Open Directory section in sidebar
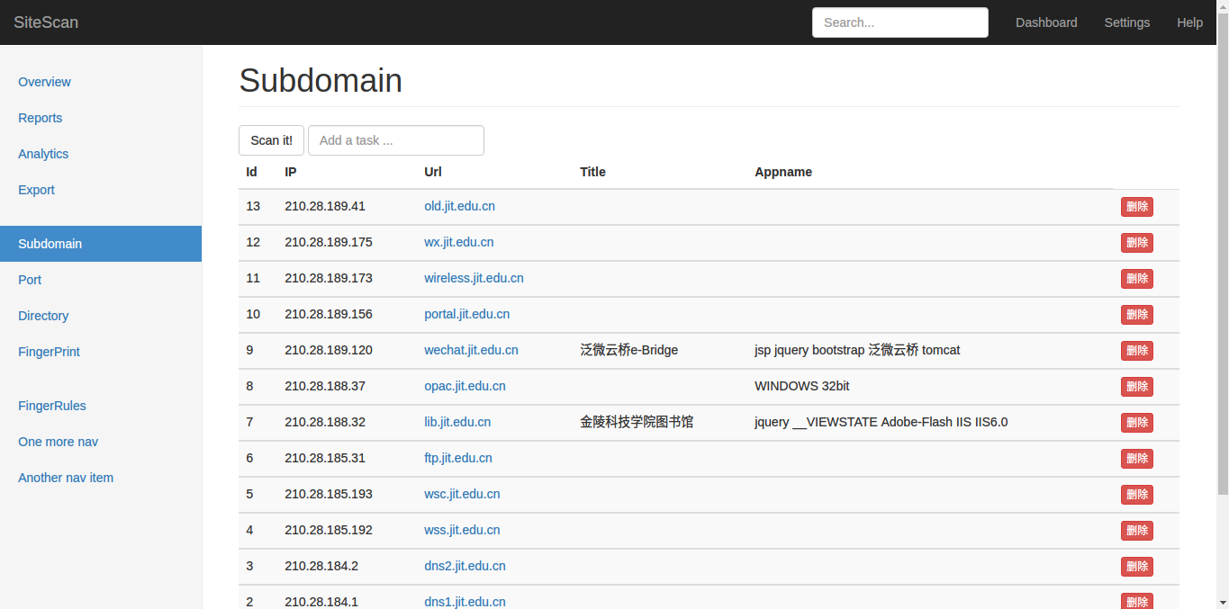Viewport: 1229px width, 609px height. point(43,316)
